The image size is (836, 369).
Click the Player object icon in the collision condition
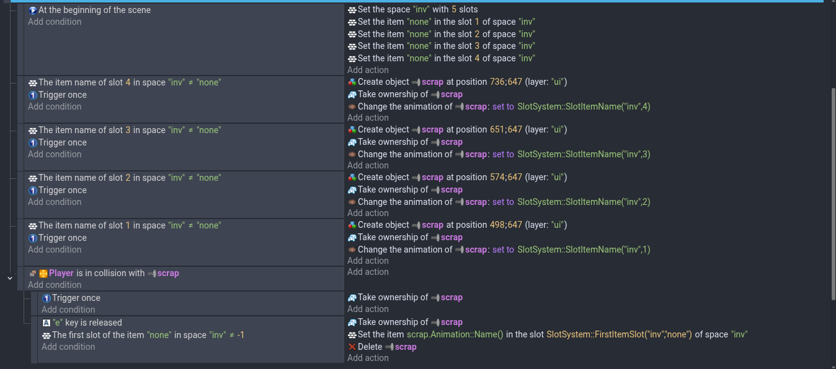click(x=43, y=273)
